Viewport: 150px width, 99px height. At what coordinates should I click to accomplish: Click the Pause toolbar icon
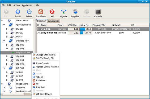click(x=18, y=12)
